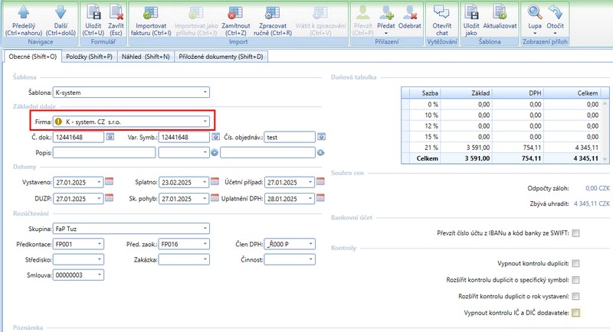The width and height of the screenshot is (613, 332).
Task: Click the Aktualizovat template icon
Action: click(500, 12)
